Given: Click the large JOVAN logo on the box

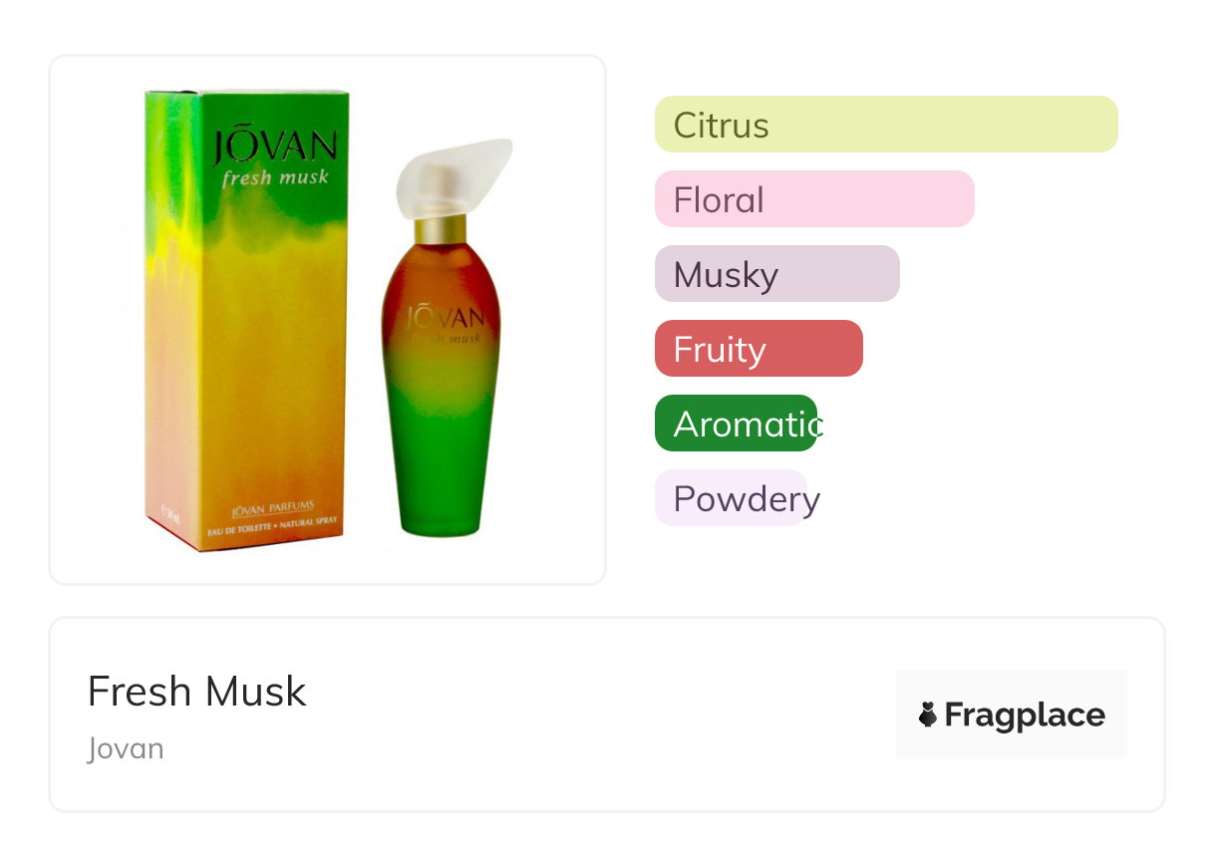Looking at the screenshot, I should pos(274,148).
